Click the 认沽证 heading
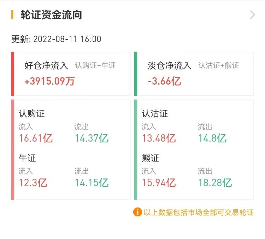265x239 pixels. pos(155,114)
